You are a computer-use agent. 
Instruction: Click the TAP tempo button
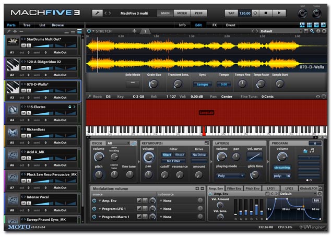point(231,13)
